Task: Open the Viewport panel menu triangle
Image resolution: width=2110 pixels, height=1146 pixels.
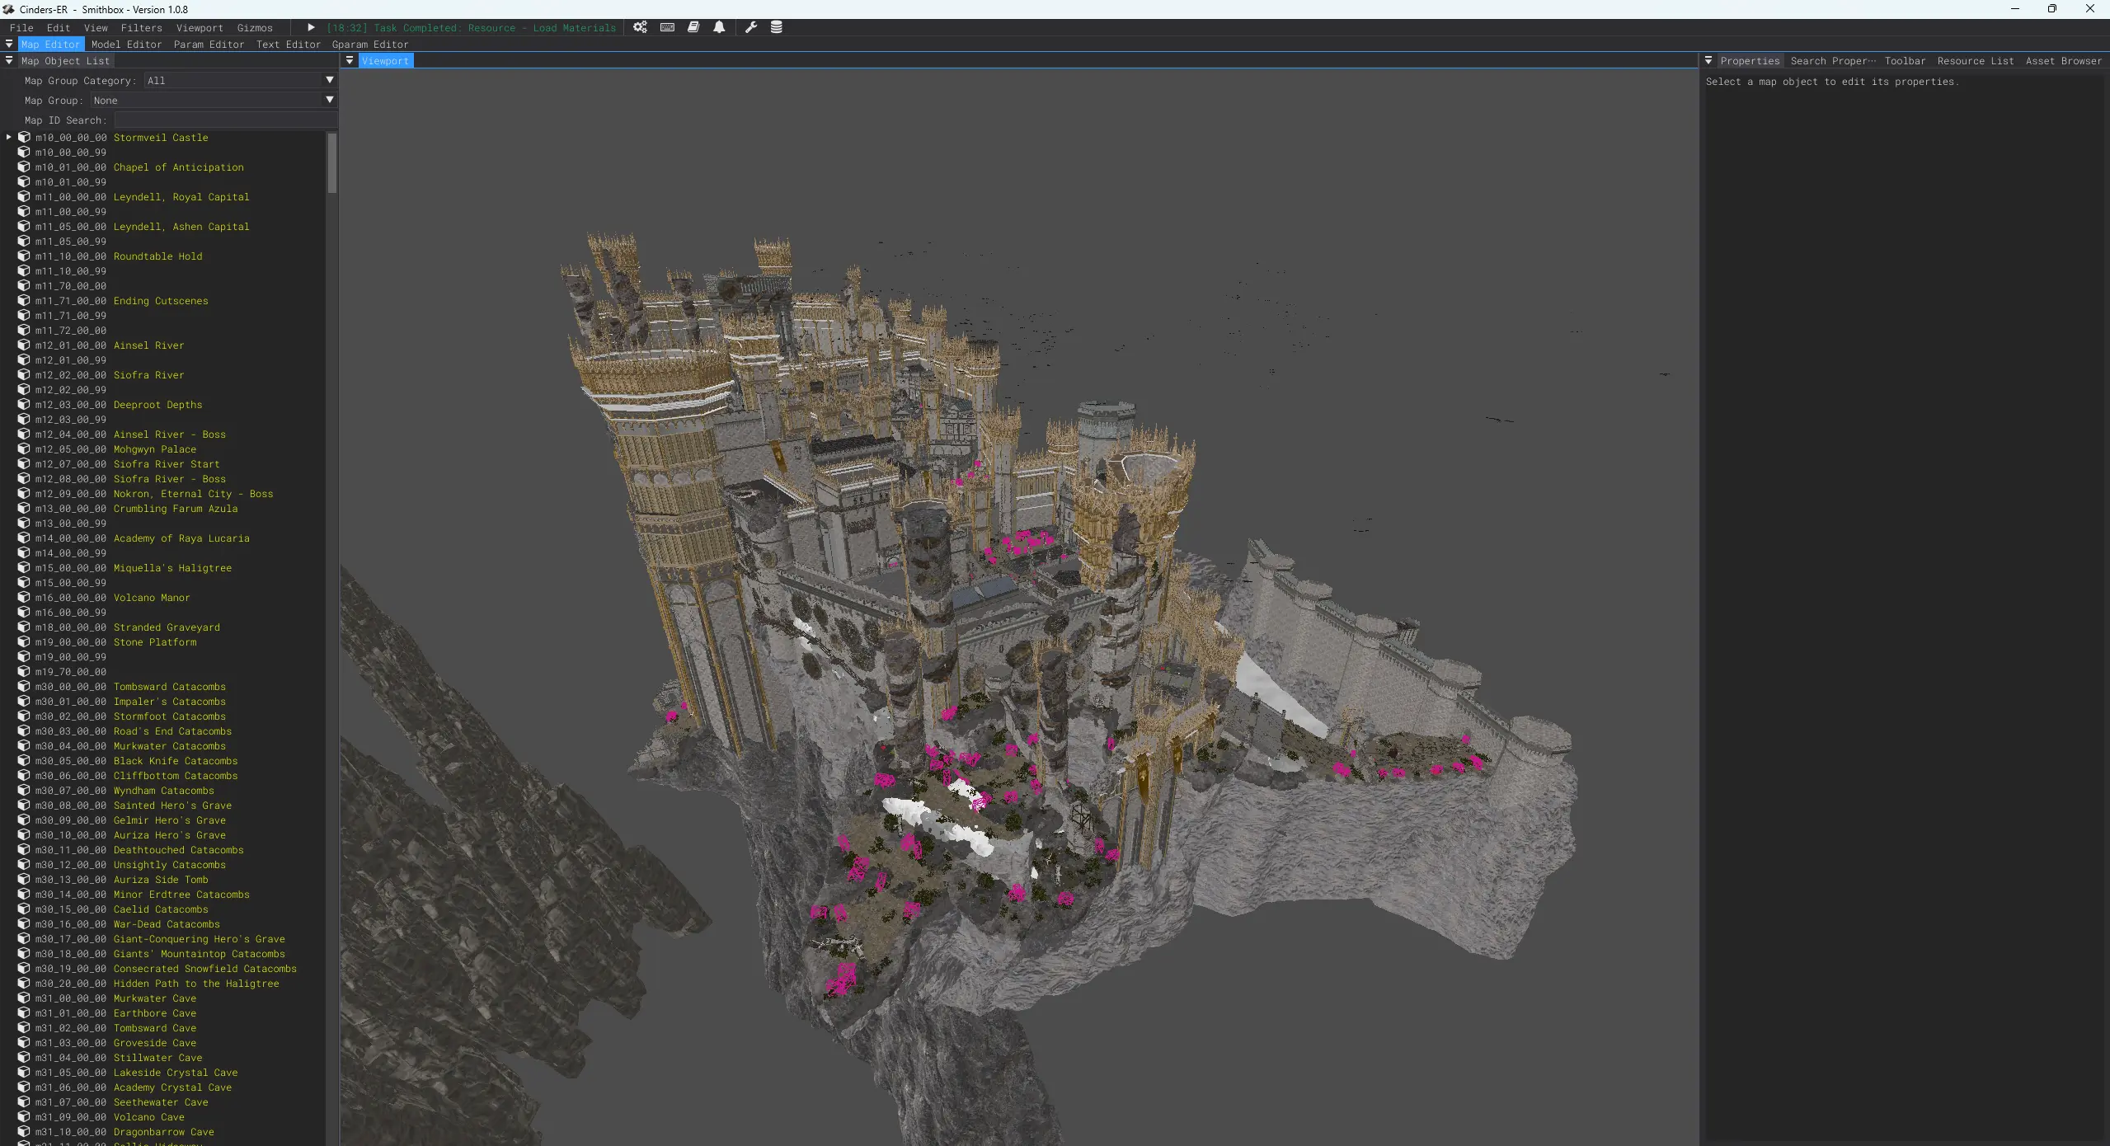Action: pyautogui.click(x=350, y=61)
